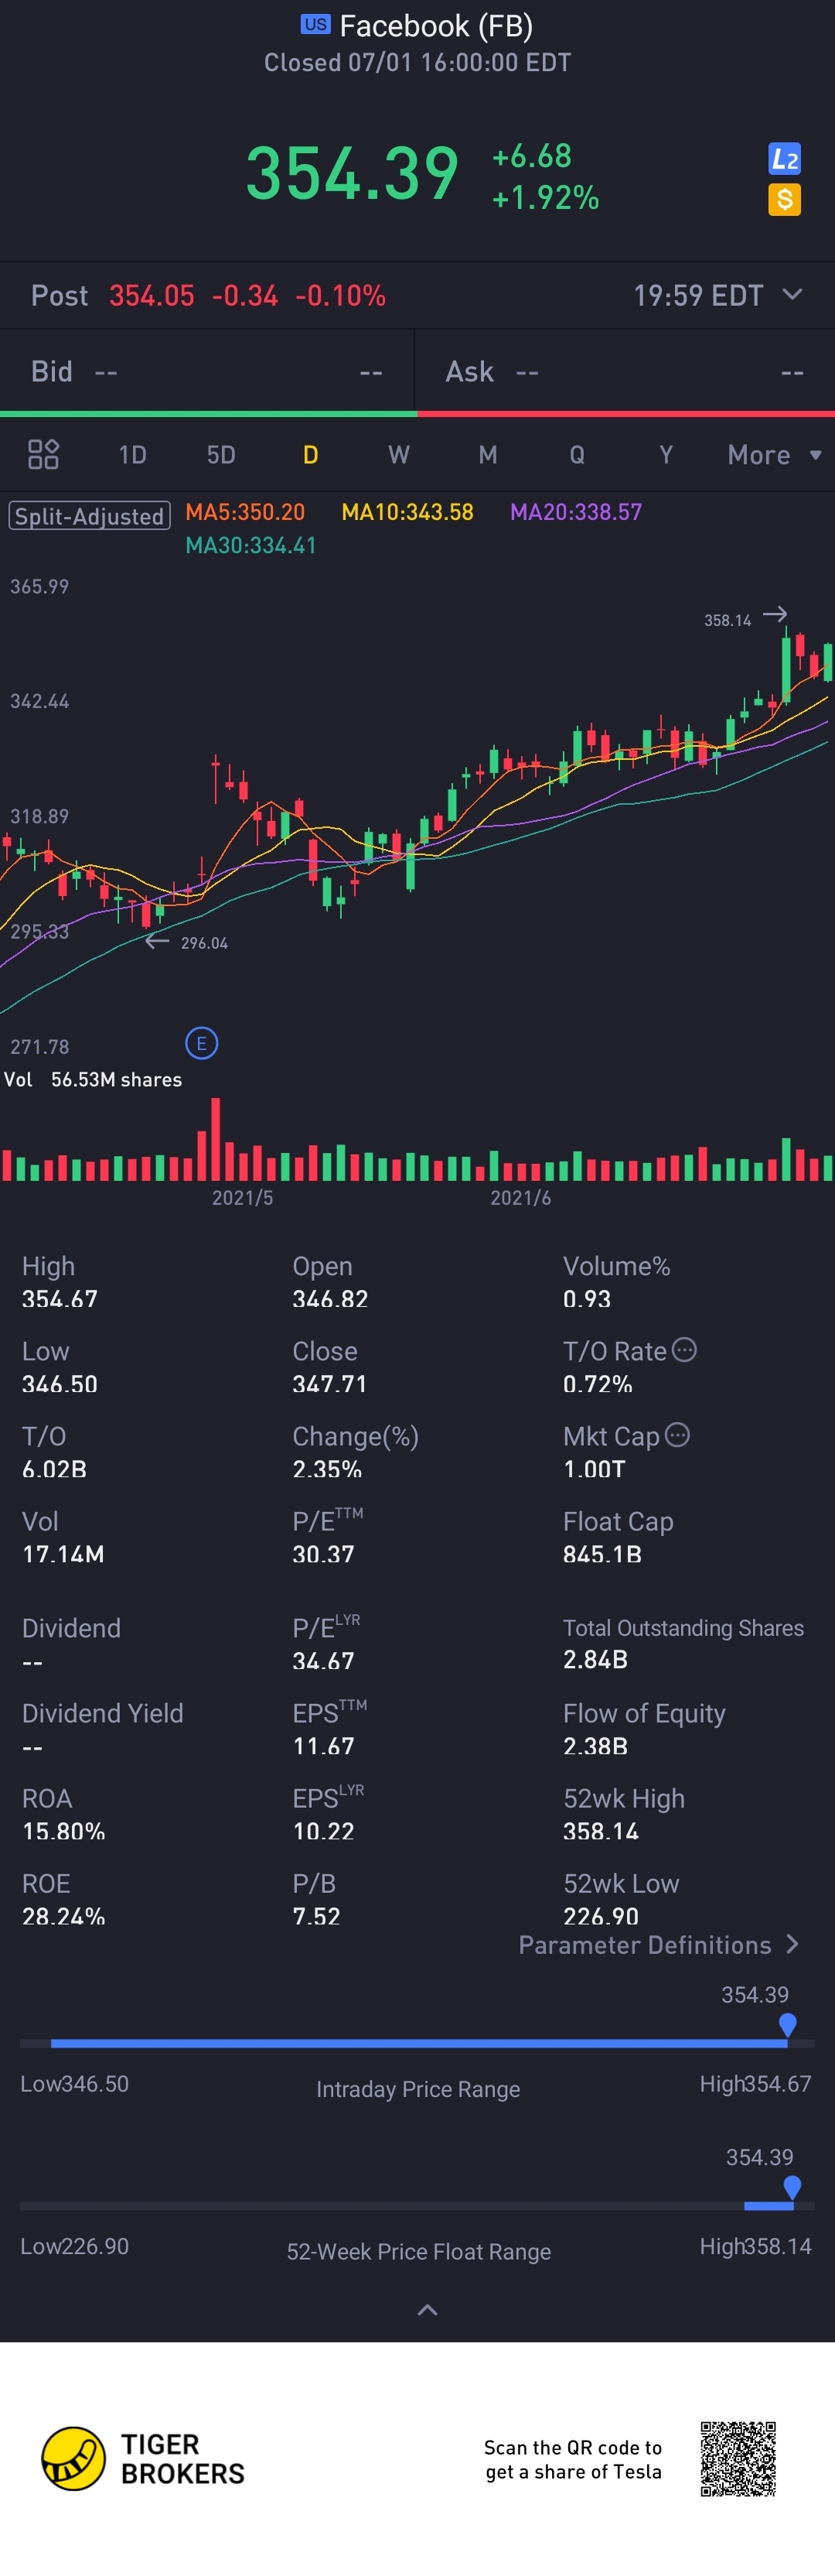This screenshot has height=2576, width=835.
Task: Tap the Tiger Brokers logo
Action: point(74,2458)
